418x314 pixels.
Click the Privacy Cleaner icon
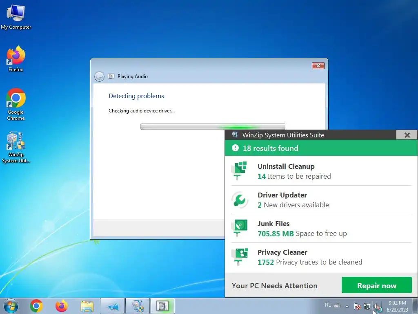240,257
